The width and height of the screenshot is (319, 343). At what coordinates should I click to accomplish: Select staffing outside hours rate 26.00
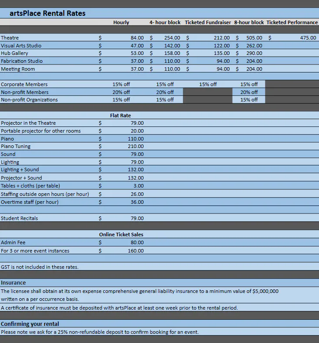pyautogui.click(x=137, y=194)
